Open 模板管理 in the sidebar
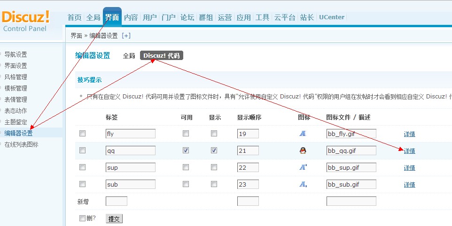 coord(16,88)
